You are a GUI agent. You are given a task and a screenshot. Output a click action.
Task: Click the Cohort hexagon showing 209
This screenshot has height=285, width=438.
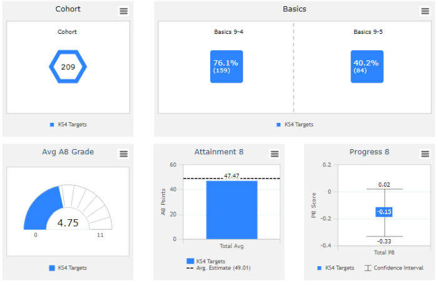(68, 66)
